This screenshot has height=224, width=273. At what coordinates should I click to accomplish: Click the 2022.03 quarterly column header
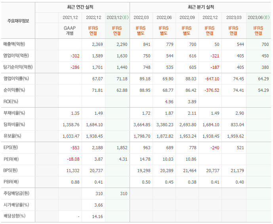coord(141,17)
